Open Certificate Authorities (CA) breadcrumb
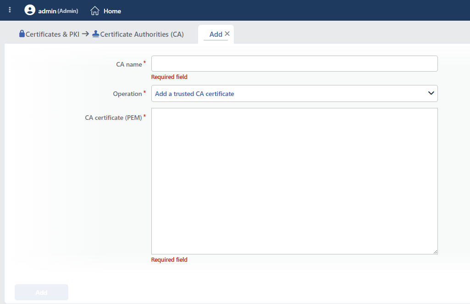 (142, 34)
